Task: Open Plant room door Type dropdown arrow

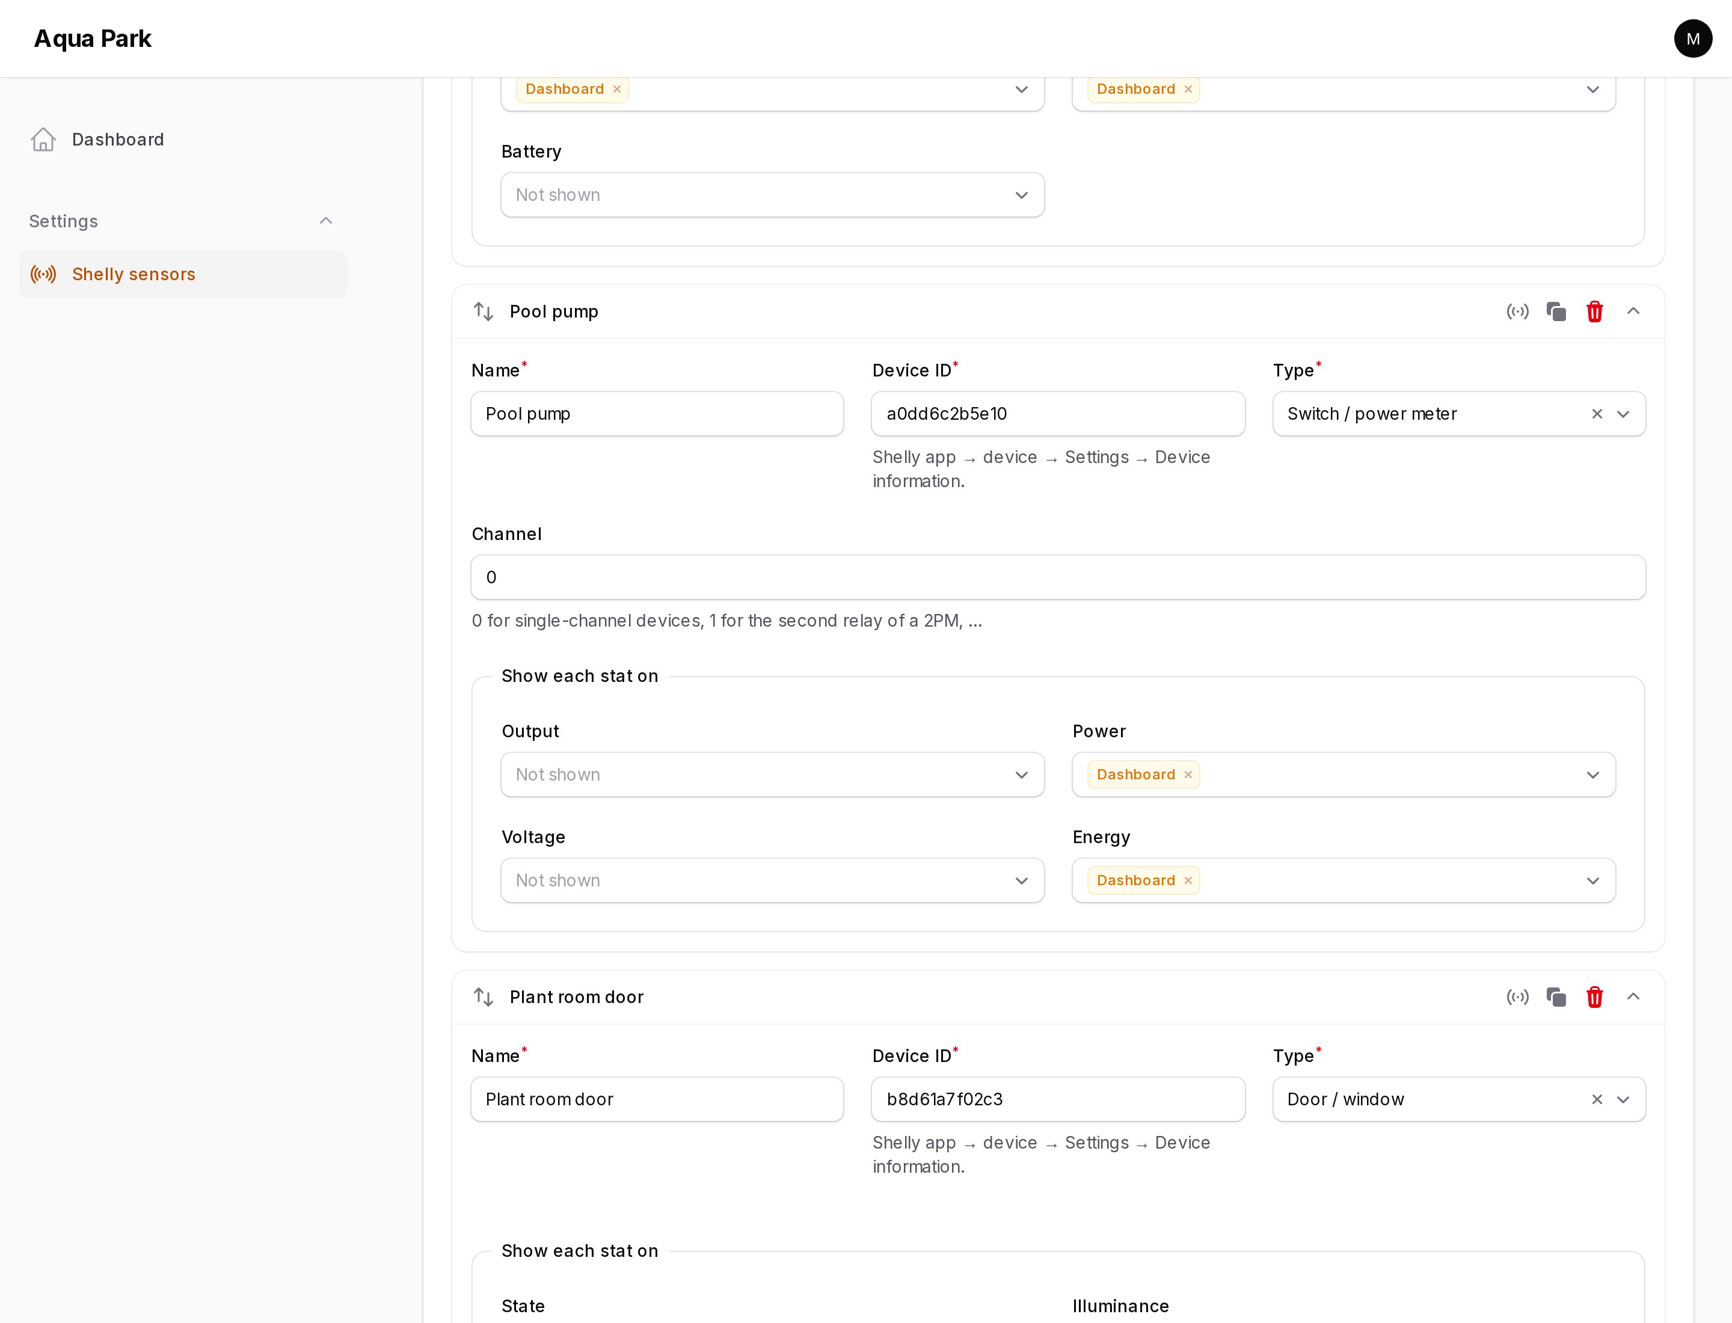Action: (x=1623, y=1099)
